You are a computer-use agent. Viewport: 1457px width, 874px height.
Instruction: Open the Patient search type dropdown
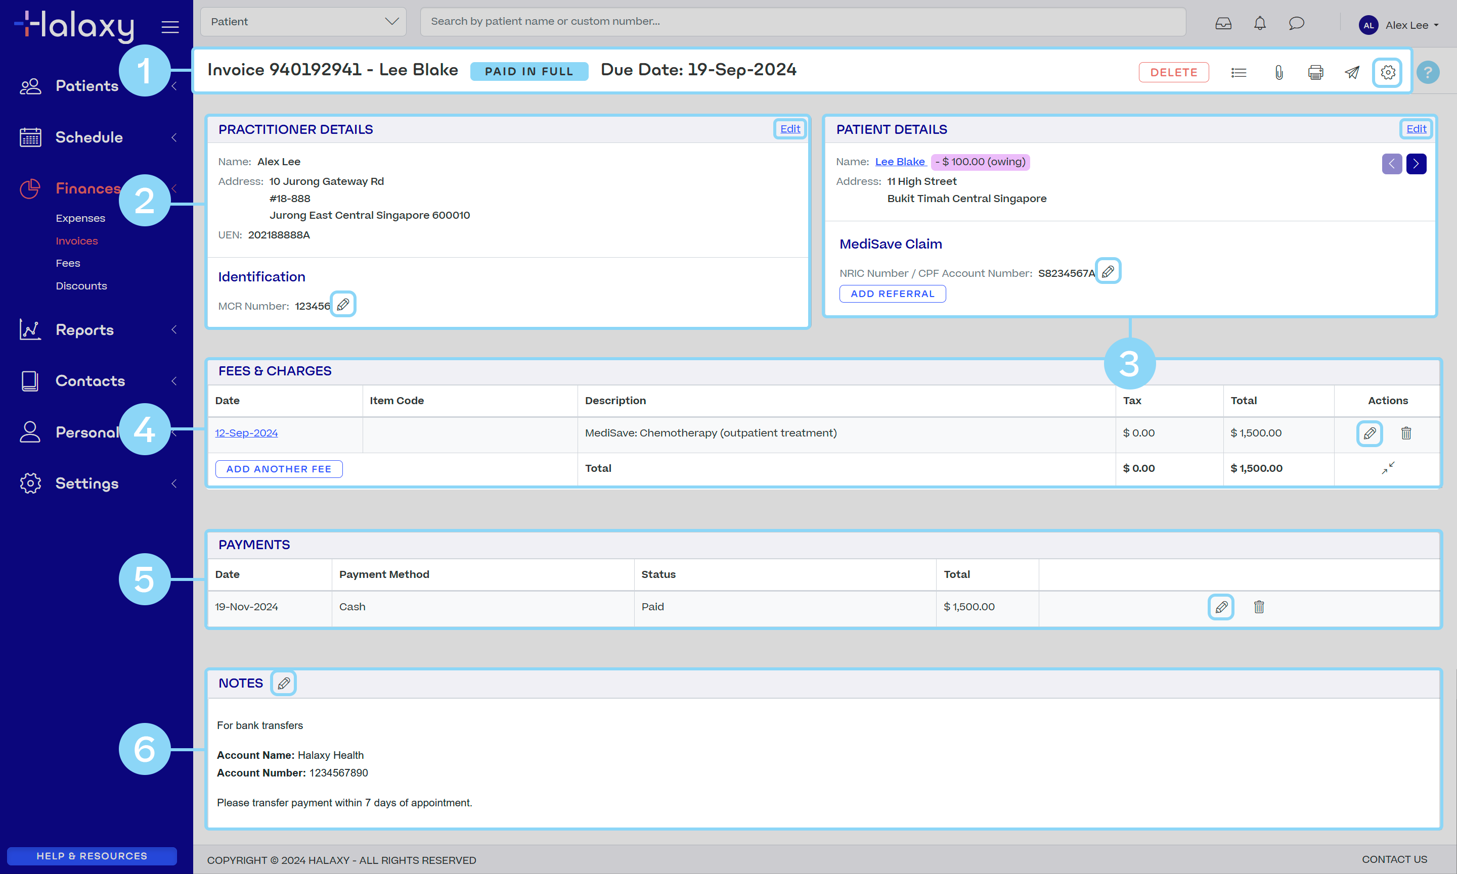pos(303,22)
